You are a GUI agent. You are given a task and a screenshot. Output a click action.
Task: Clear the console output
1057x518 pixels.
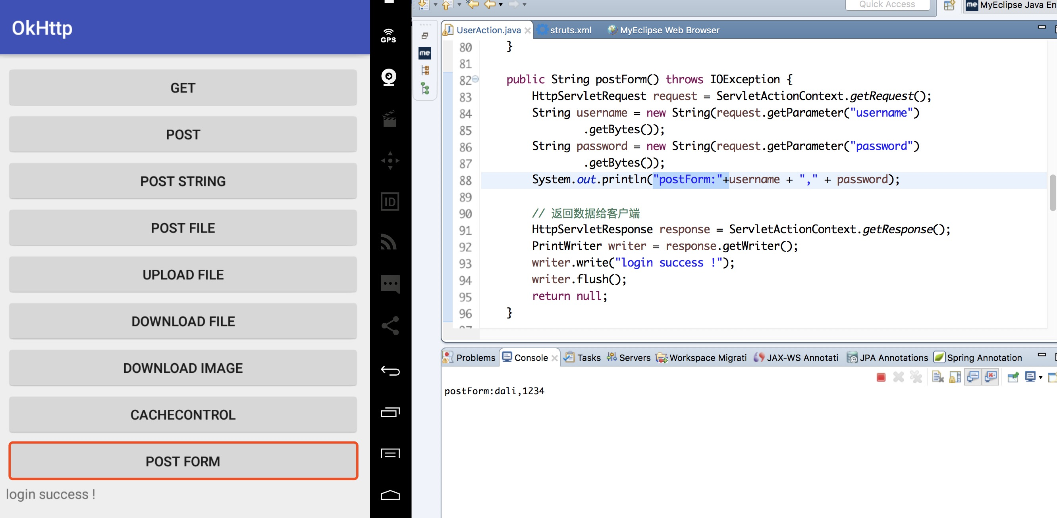coord(938,377)
